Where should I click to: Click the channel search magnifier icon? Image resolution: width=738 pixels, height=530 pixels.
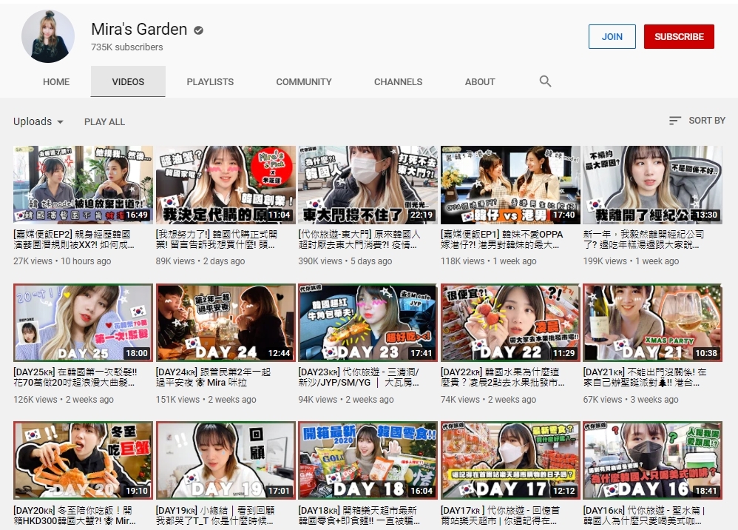pos(545,81)
